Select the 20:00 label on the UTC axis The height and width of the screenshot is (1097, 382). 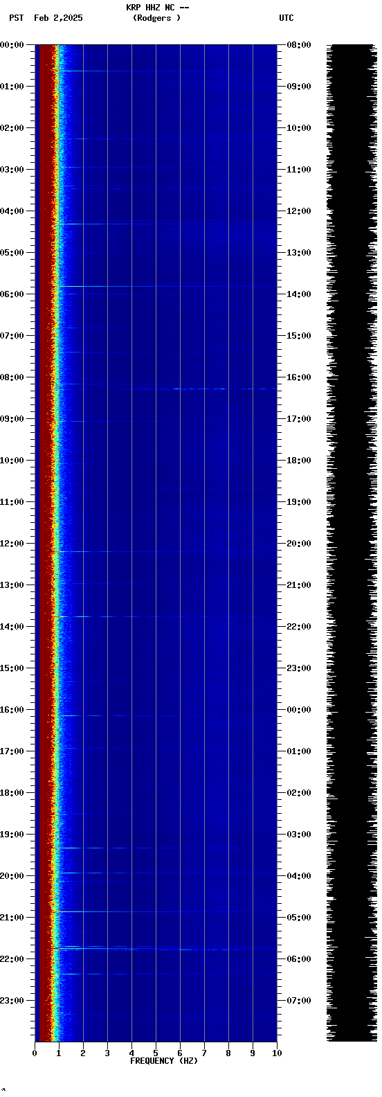tap(299, 544)
